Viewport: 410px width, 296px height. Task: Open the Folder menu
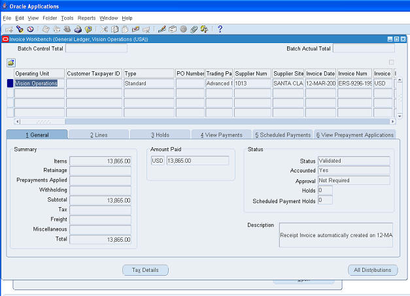tap(50, 18)
